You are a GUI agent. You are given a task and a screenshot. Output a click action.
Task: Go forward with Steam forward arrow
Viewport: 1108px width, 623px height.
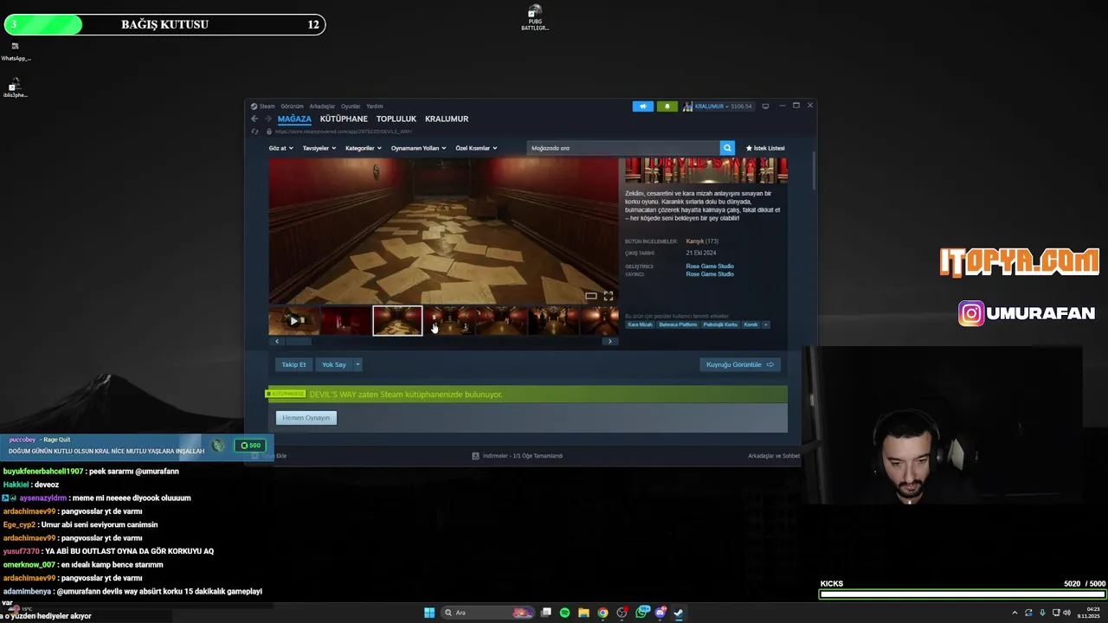pos(267,119)
